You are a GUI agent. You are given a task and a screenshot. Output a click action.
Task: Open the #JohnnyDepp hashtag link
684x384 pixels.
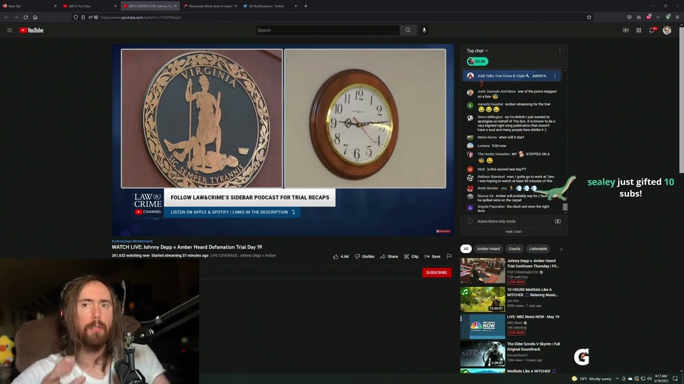click(121, 241)
